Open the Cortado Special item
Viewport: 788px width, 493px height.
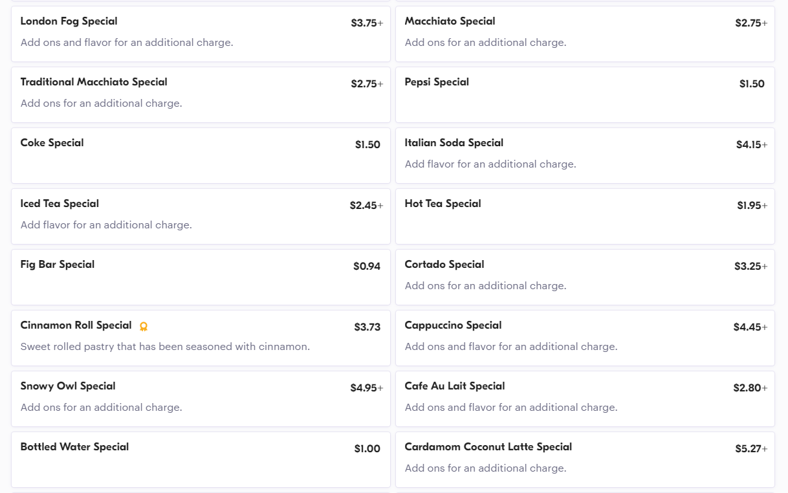tap(585, 277)
